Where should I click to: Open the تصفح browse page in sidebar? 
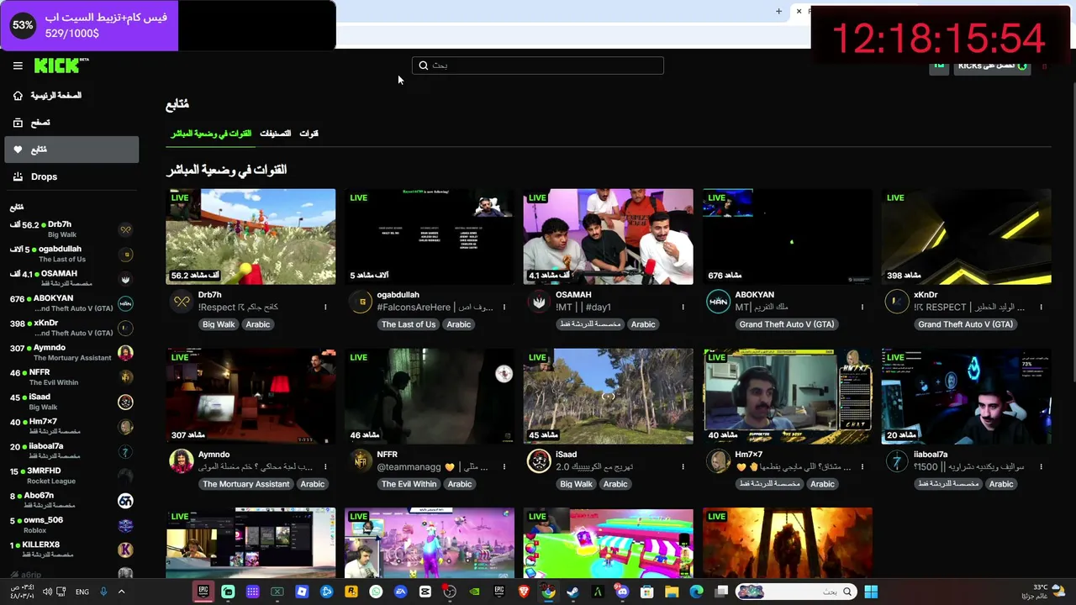[x=71, y=123]
